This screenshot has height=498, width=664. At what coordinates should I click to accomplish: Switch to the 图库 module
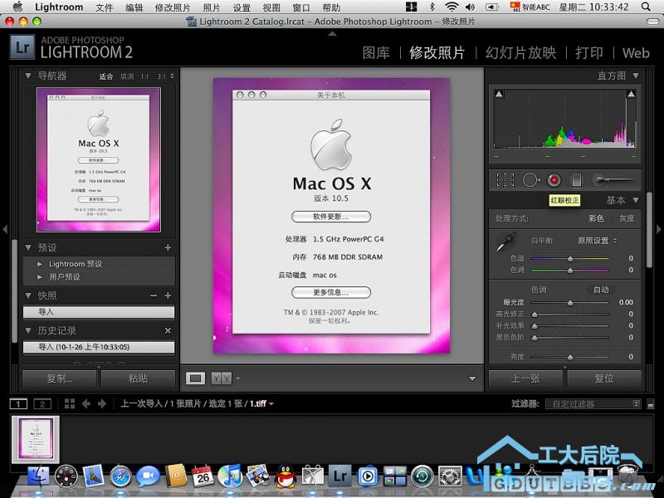tap(376, 52)
